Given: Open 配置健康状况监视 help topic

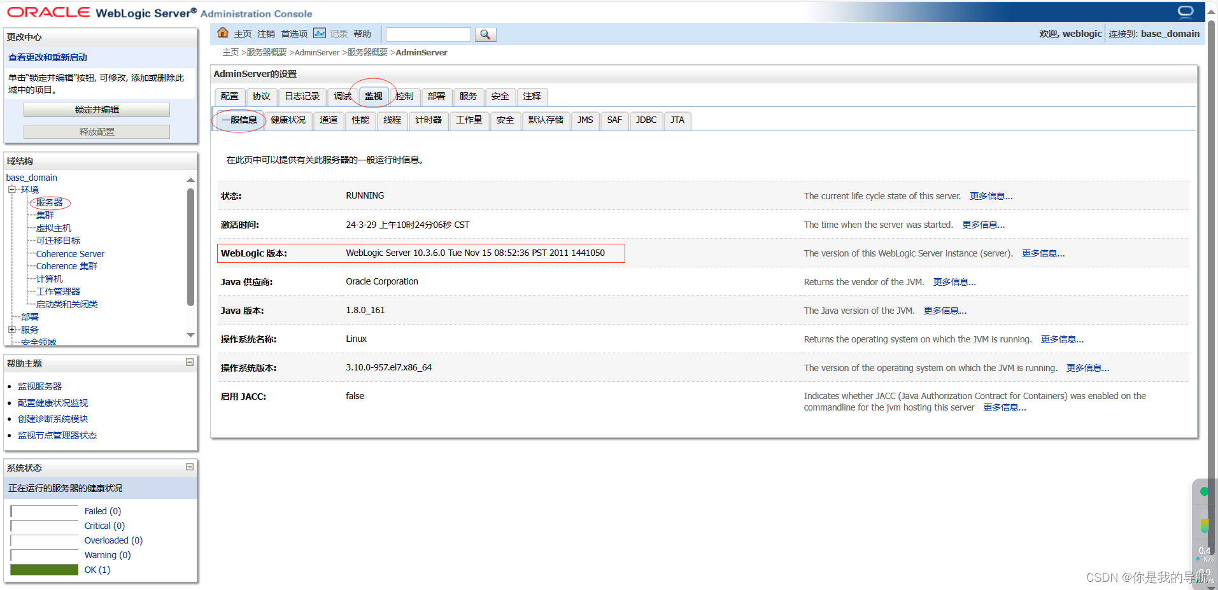Looking at the screenshot, I should 53,403.
